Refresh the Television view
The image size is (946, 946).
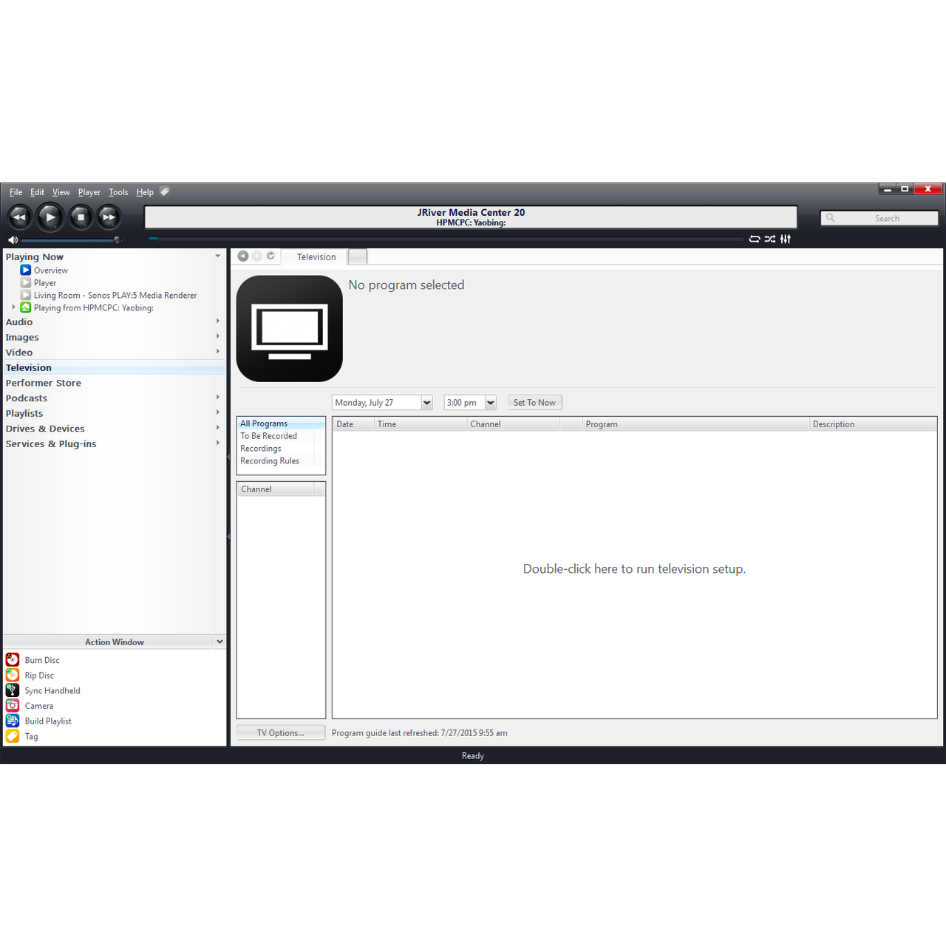[x=270, y=256]
